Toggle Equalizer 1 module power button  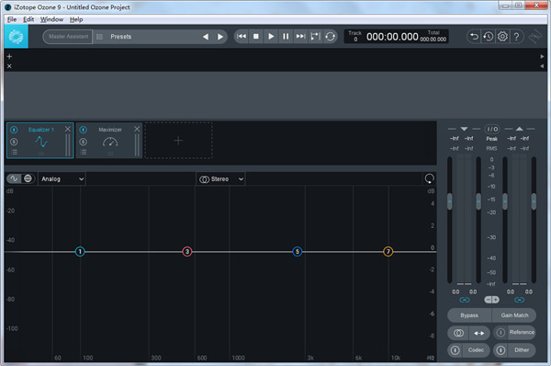point(14,130)
